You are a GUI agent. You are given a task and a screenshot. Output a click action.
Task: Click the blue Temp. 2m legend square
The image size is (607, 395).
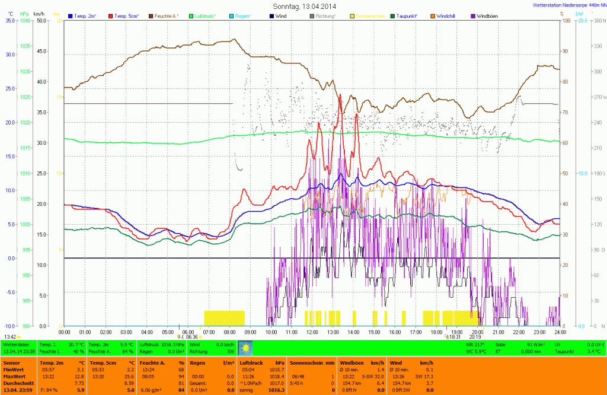click(x=71, y=15)
